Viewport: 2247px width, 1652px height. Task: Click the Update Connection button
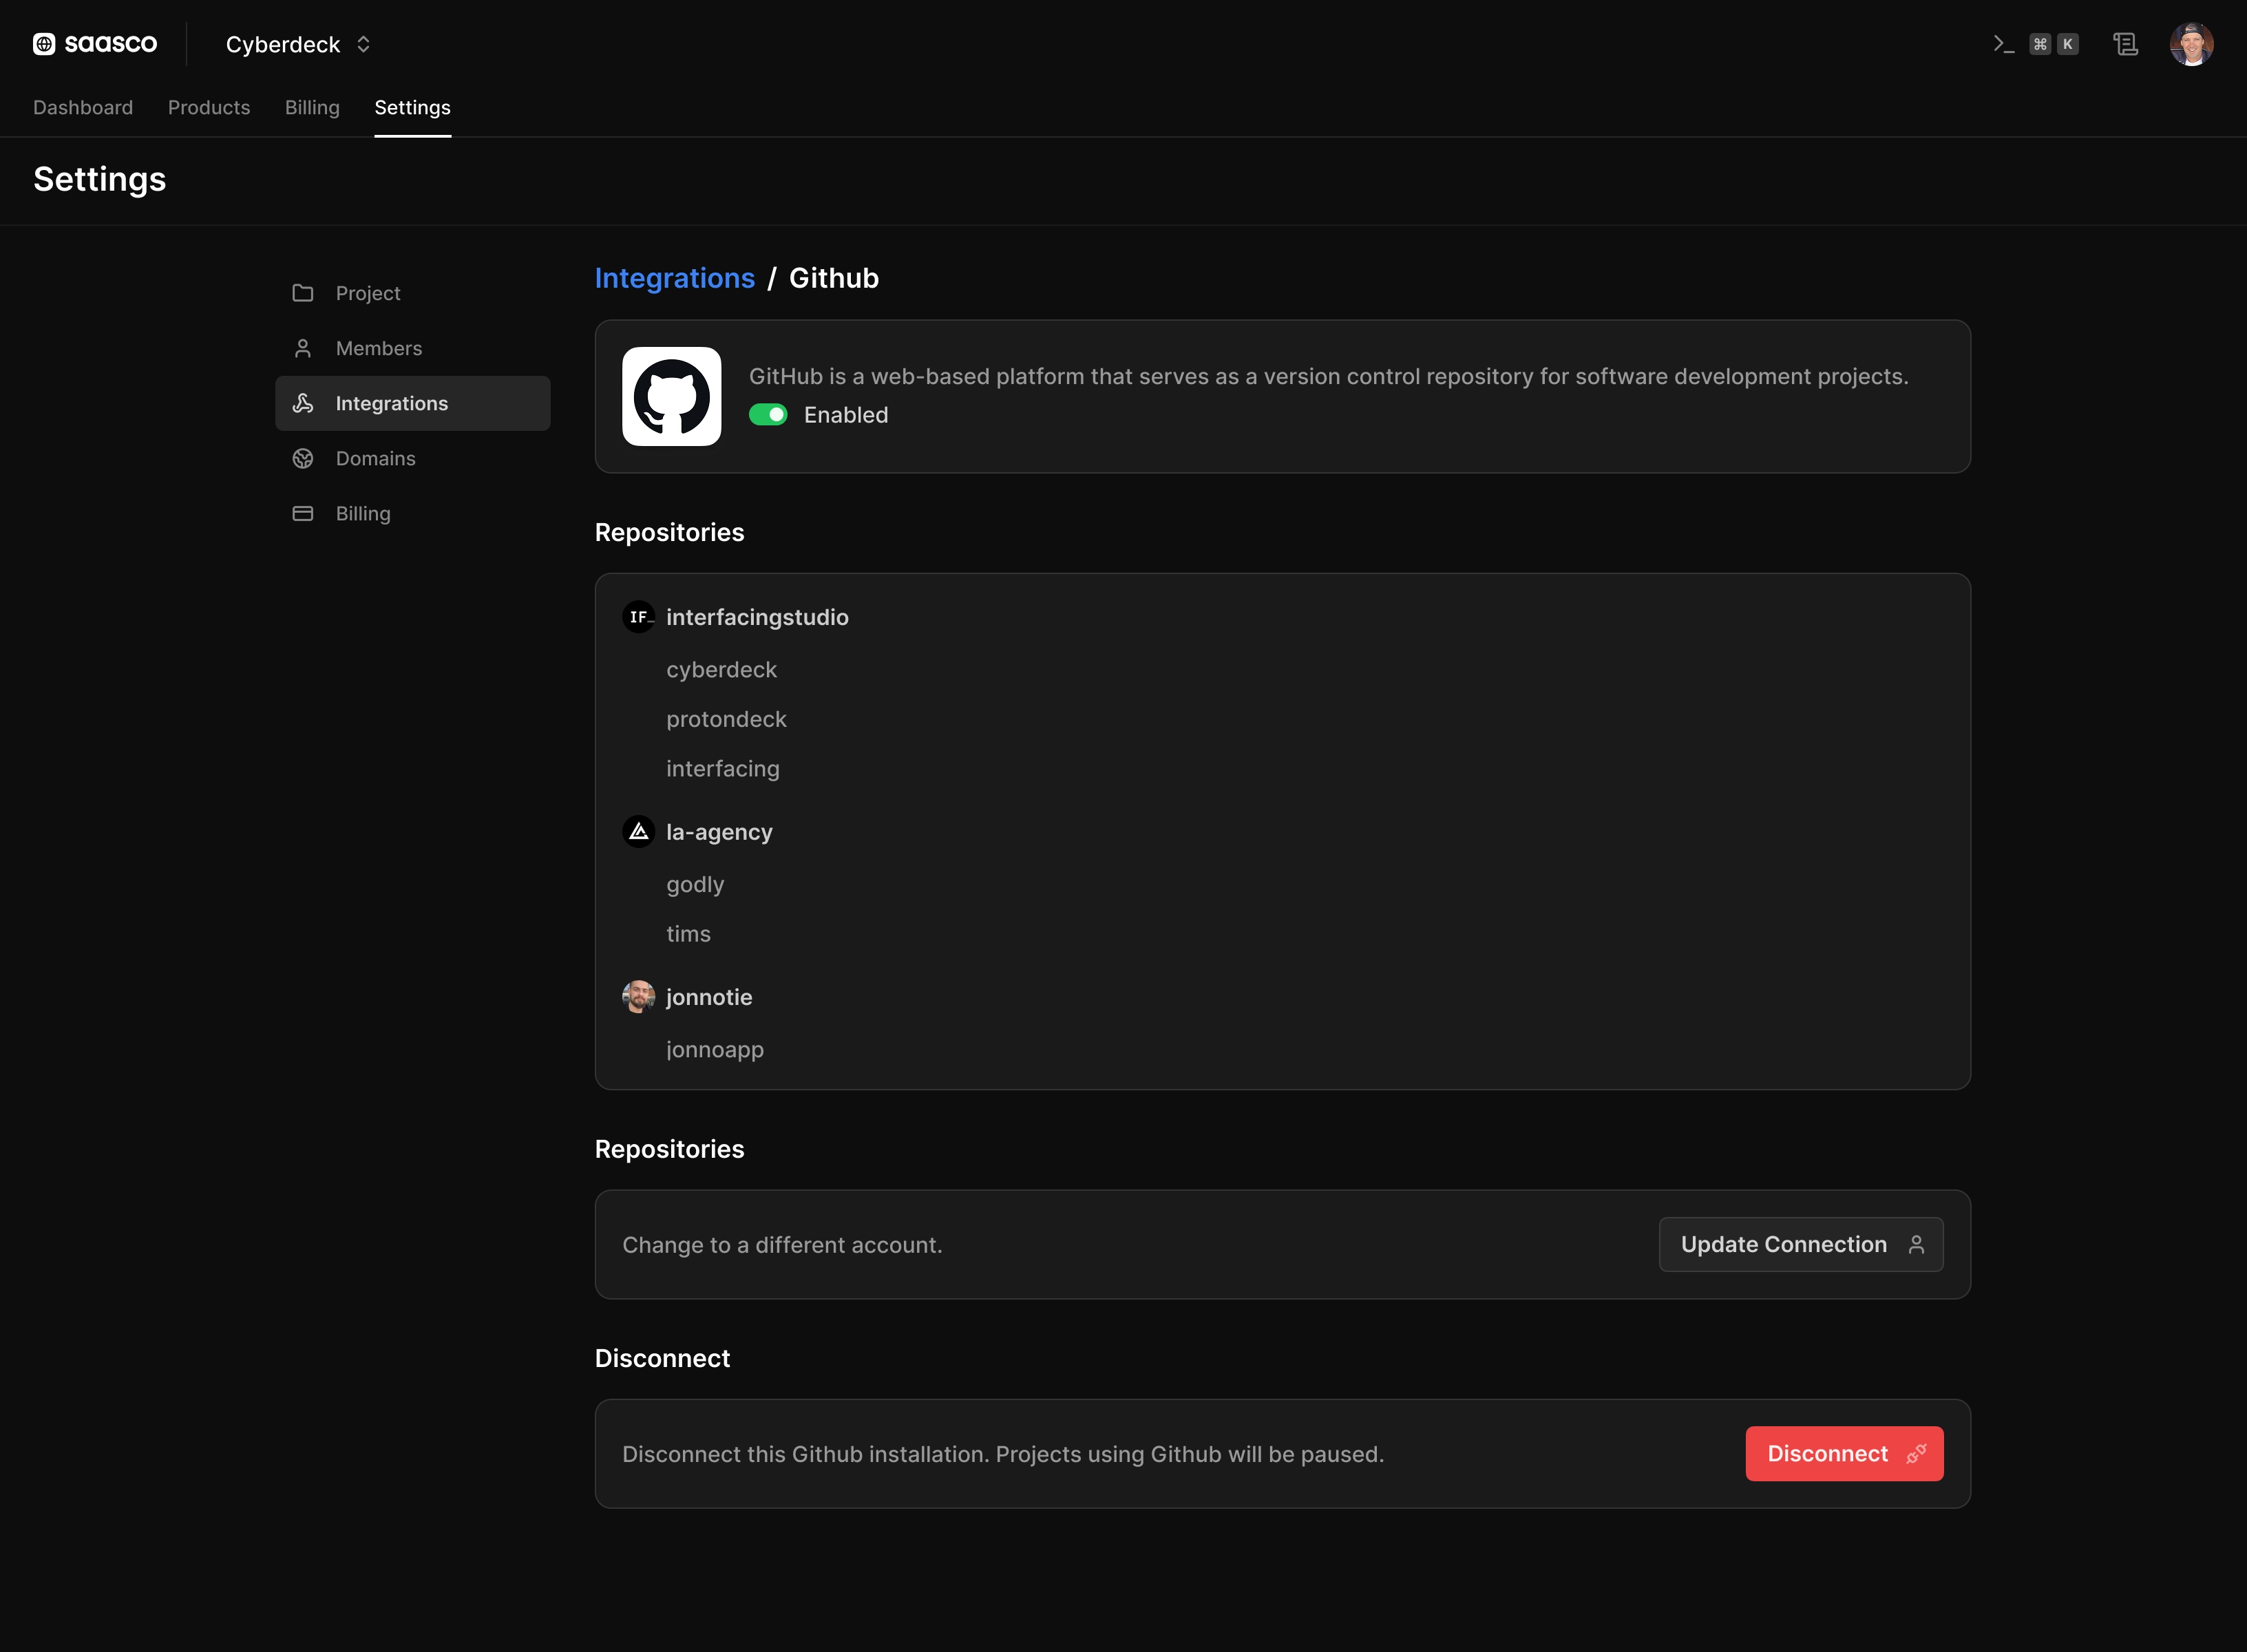pyautogui.click(x=1801, y=1244)
